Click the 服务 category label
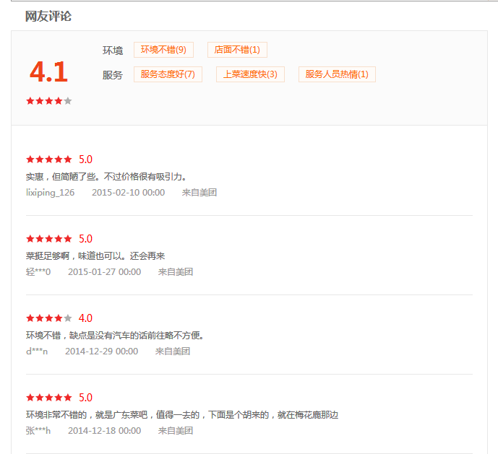The height and width of the screenshot is (454, 498). [113, 75]
